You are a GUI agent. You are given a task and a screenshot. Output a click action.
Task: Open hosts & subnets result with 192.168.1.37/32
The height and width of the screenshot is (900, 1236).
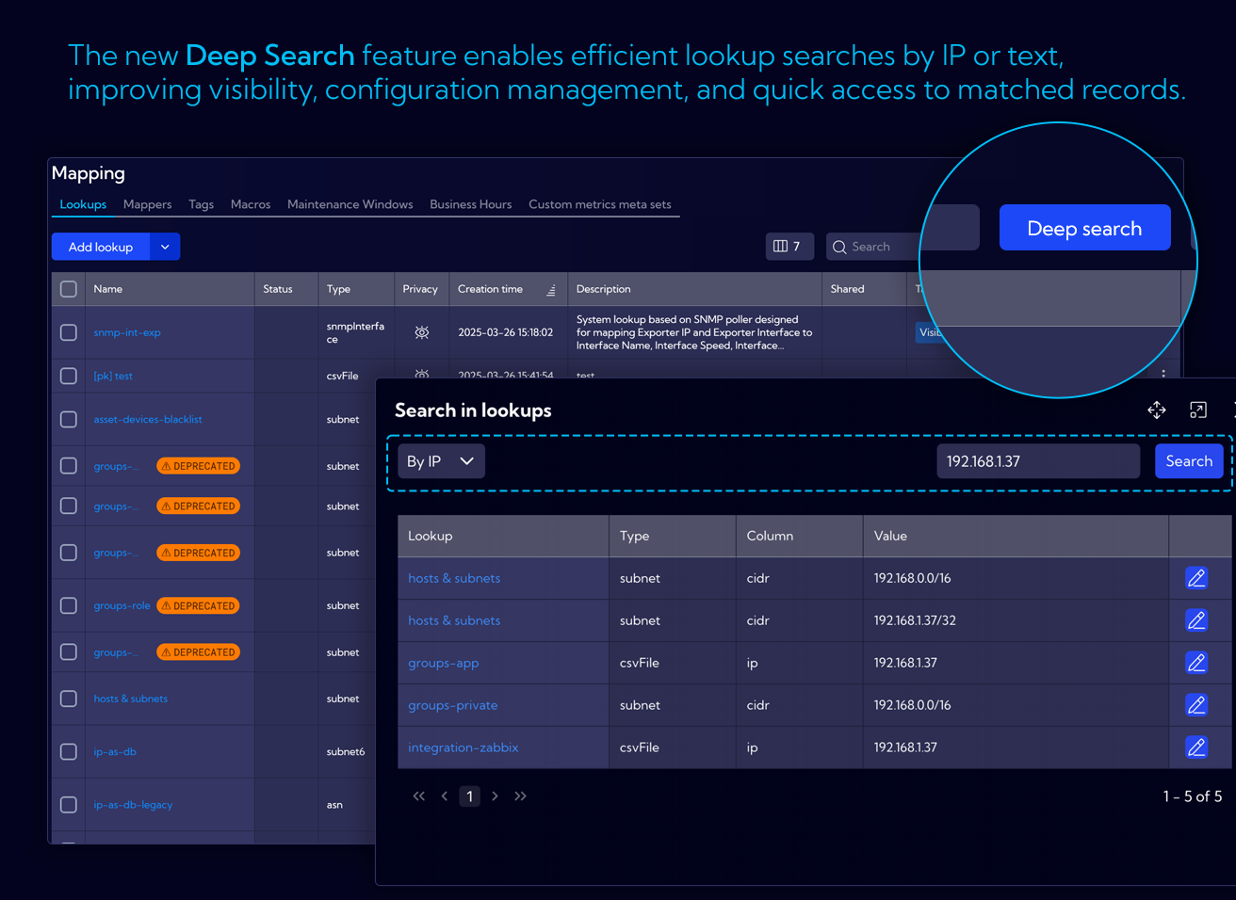[x=454, y=620]
